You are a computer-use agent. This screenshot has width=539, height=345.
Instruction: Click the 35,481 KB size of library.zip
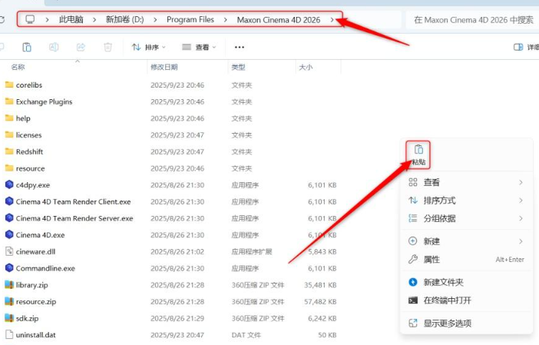(x=320, y=285)
